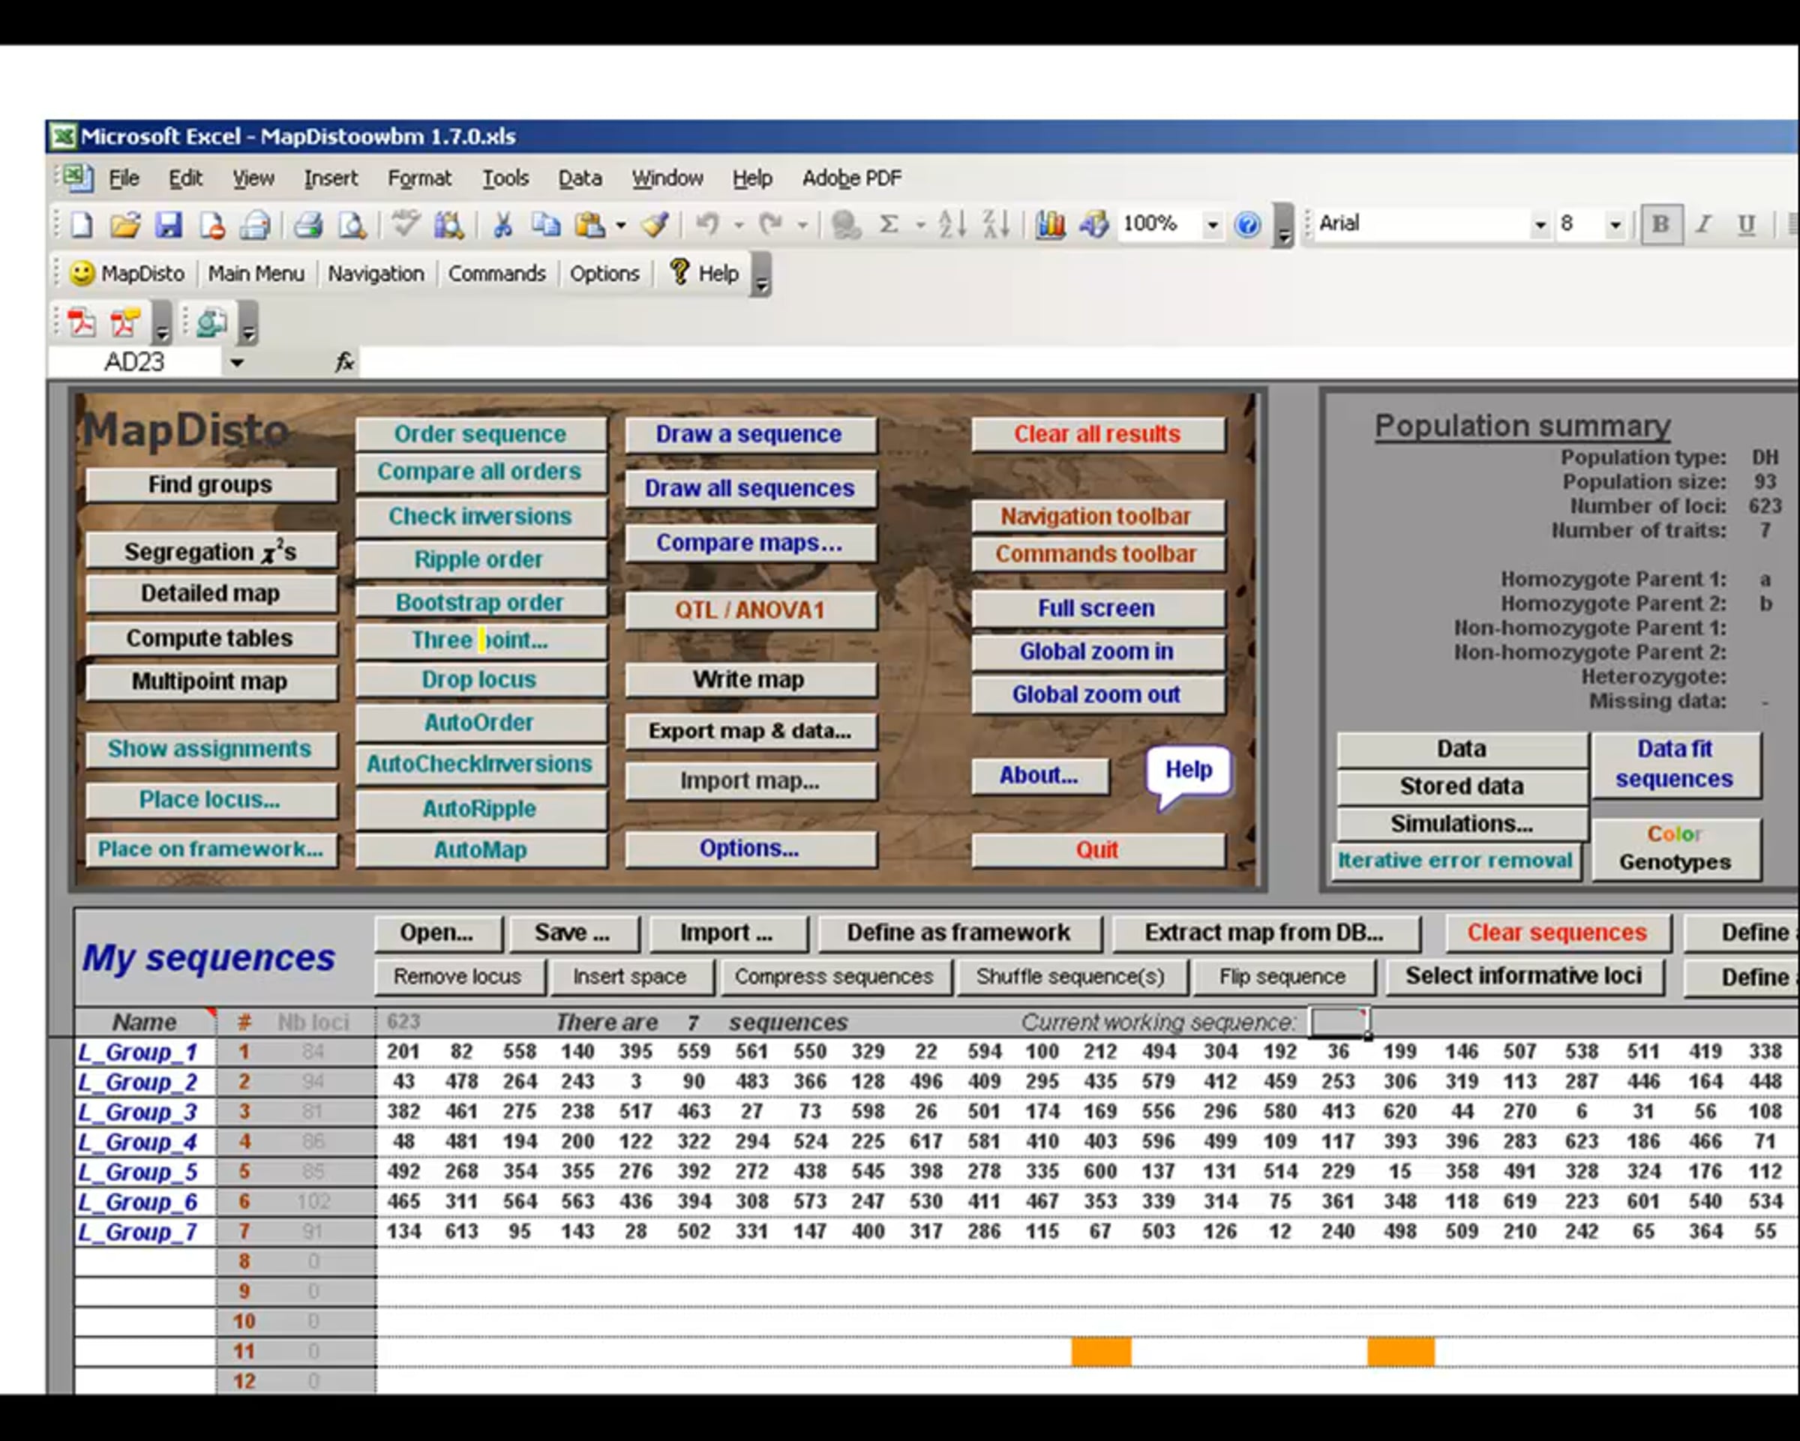Open the Research binoculars icon
Viewport: 1800px width, 1441px height.
[x=449, y=224]
